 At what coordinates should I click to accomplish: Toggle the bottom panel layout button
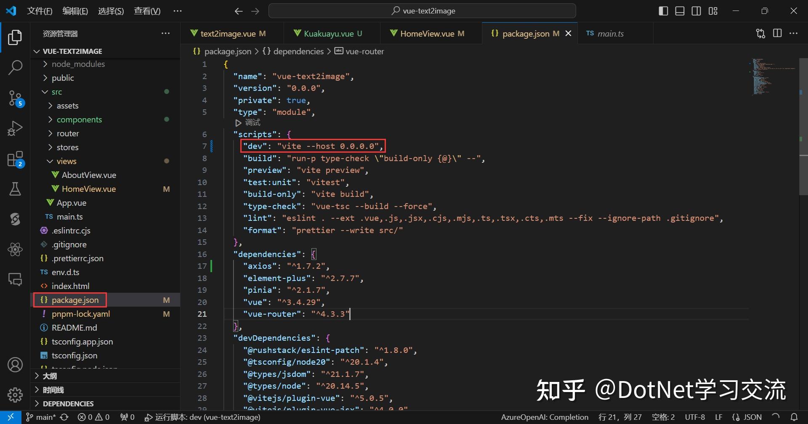(x=679, y=11)
